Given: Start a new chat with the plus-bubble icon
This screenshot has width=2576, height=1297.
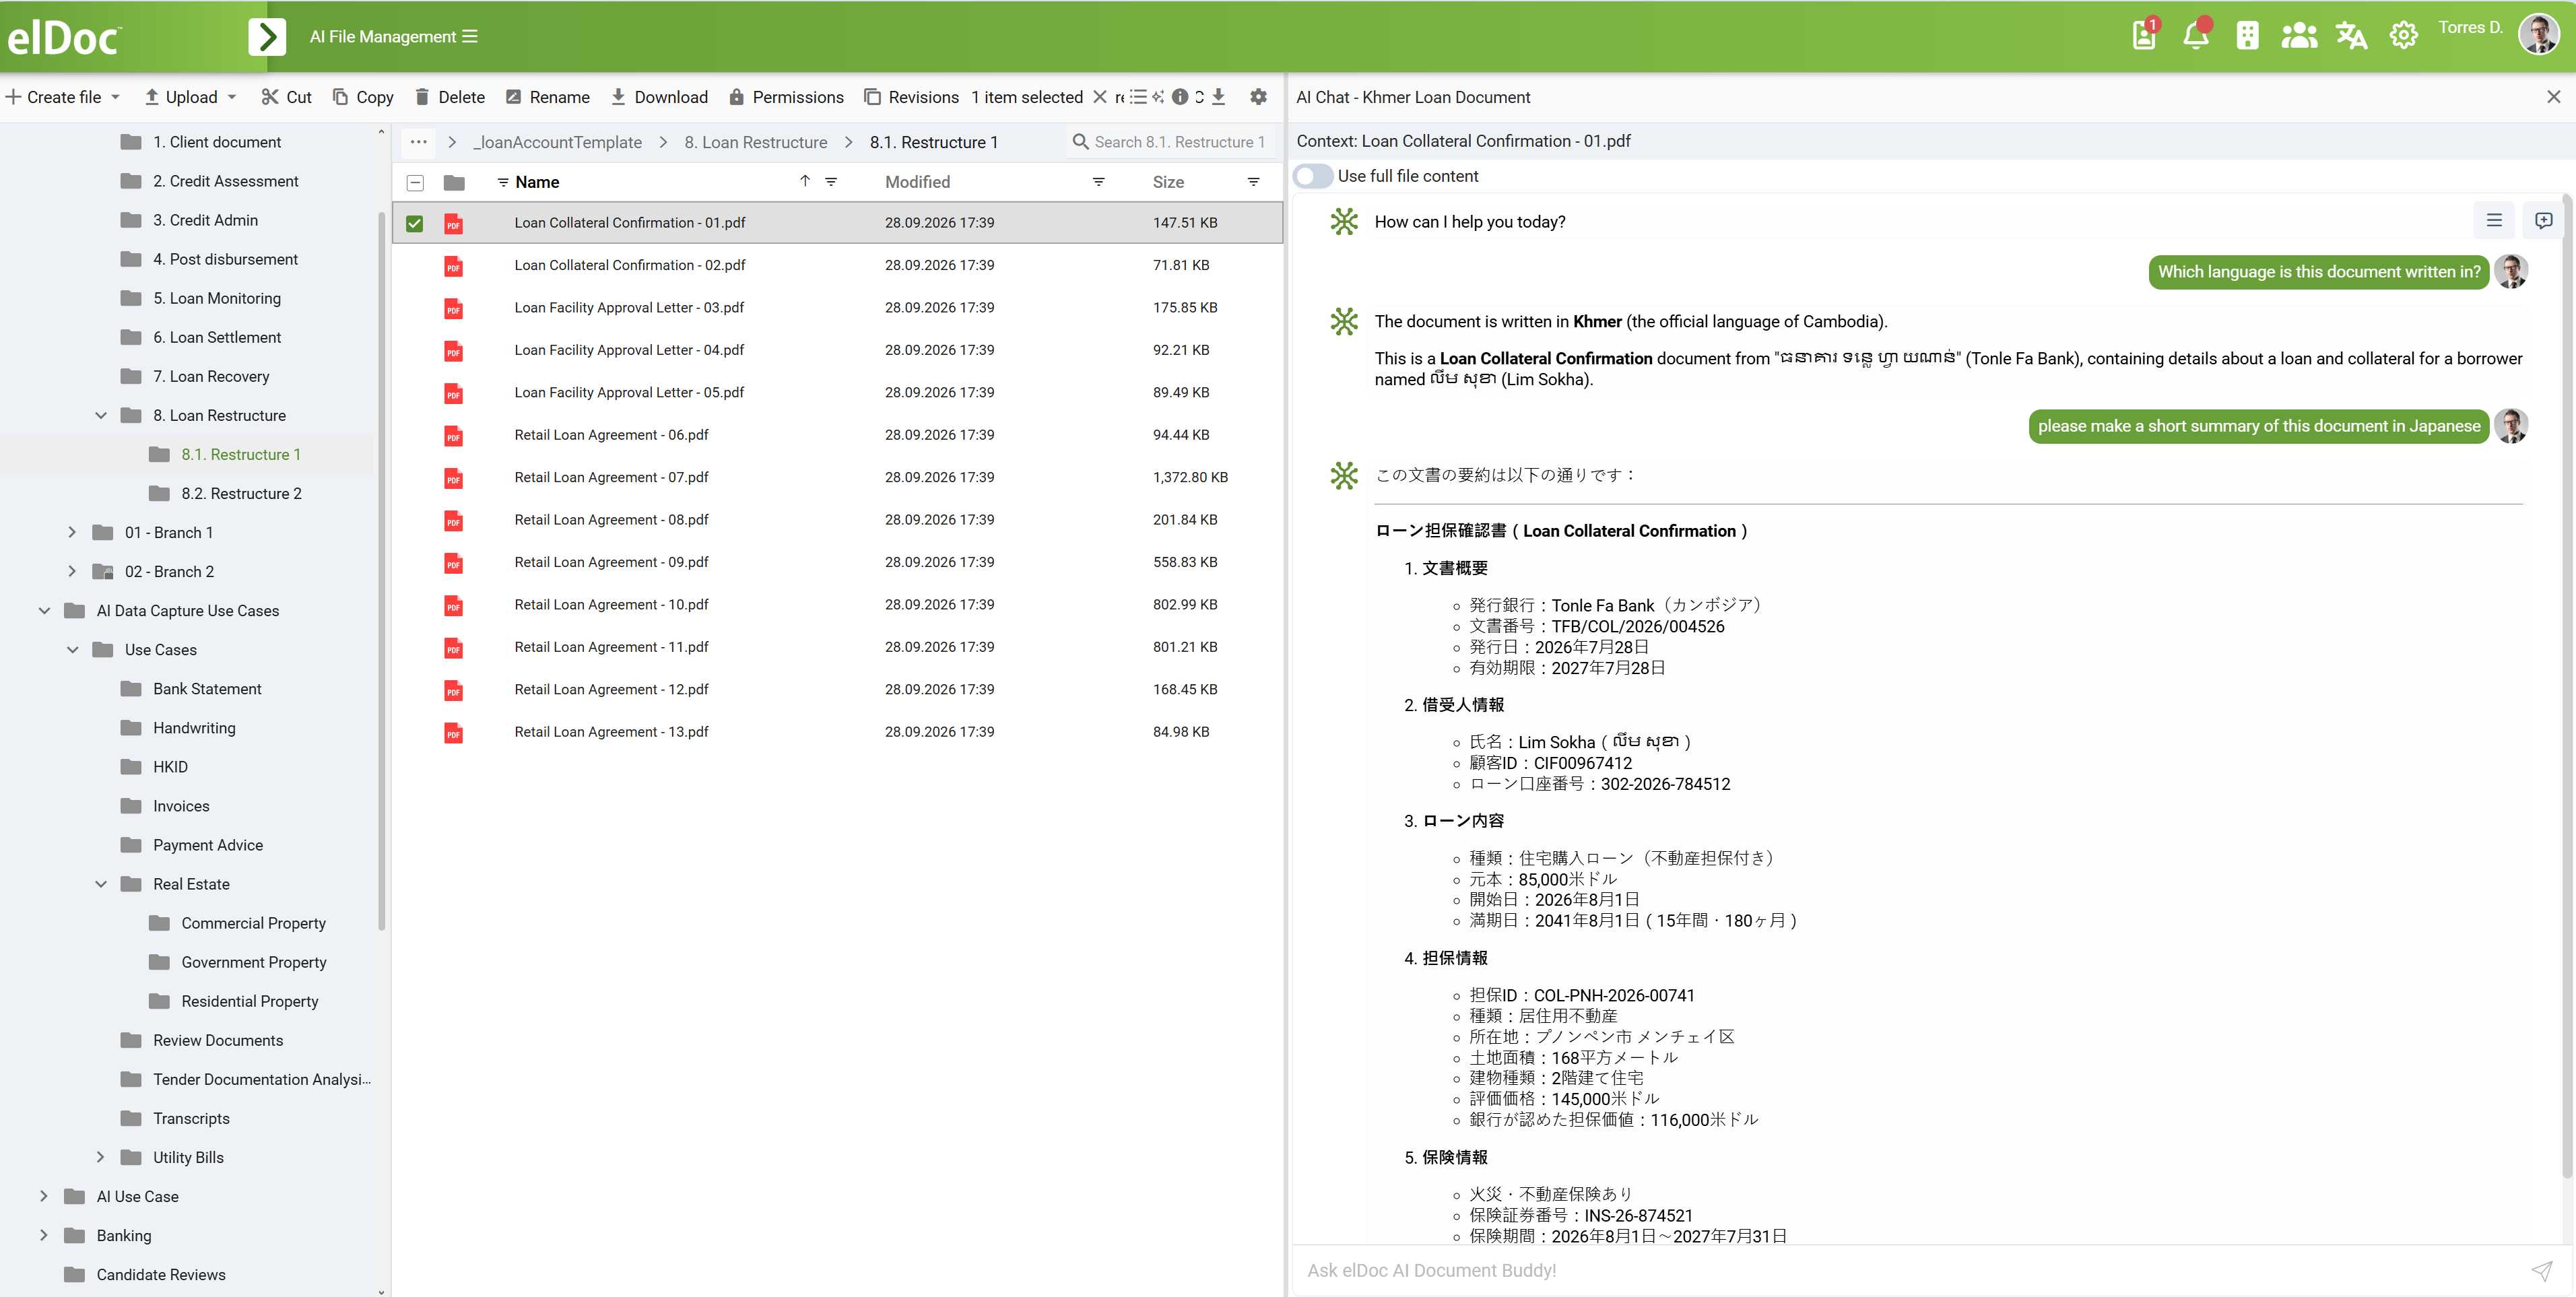Looking at the screenshot, I should click(2543, 221).
